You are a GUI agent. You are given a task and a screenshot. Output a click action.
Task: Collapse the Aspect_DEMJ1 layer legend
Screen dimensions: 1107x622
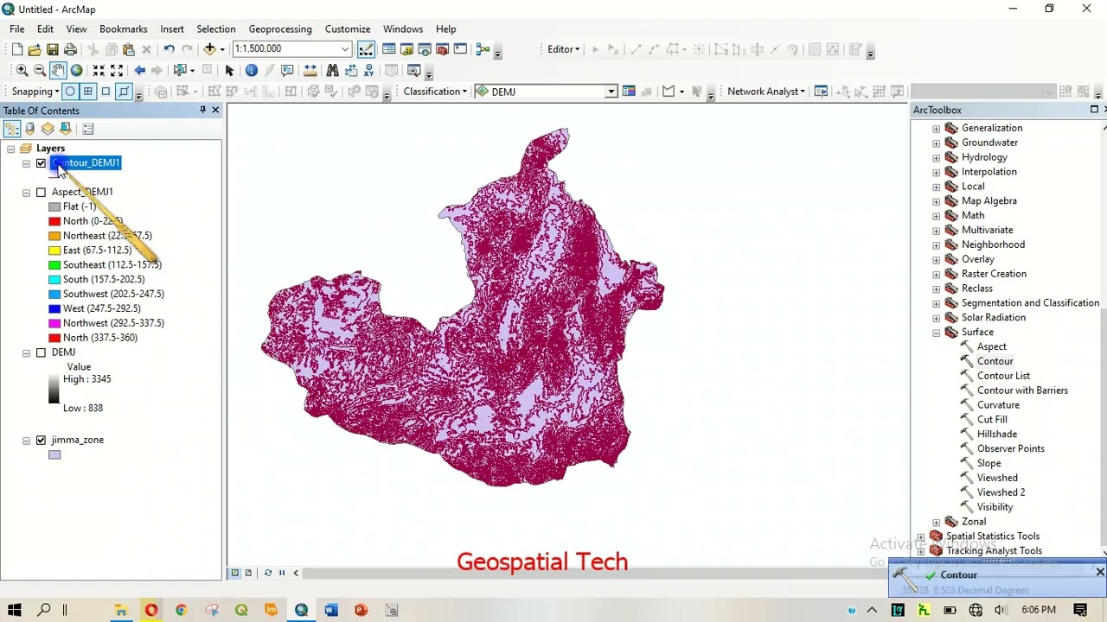(x=26, y=192)
